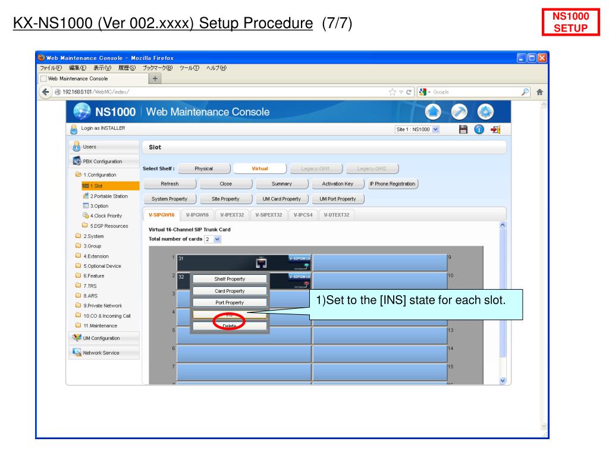This screenshot has width=609, height=457.
Task: Choose INS from the slot context menu
Action: coord(230,314)
